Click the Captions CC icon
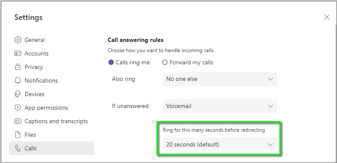This screenshot has width=337, height=163. pyautogui.click(x=18, y=121)
